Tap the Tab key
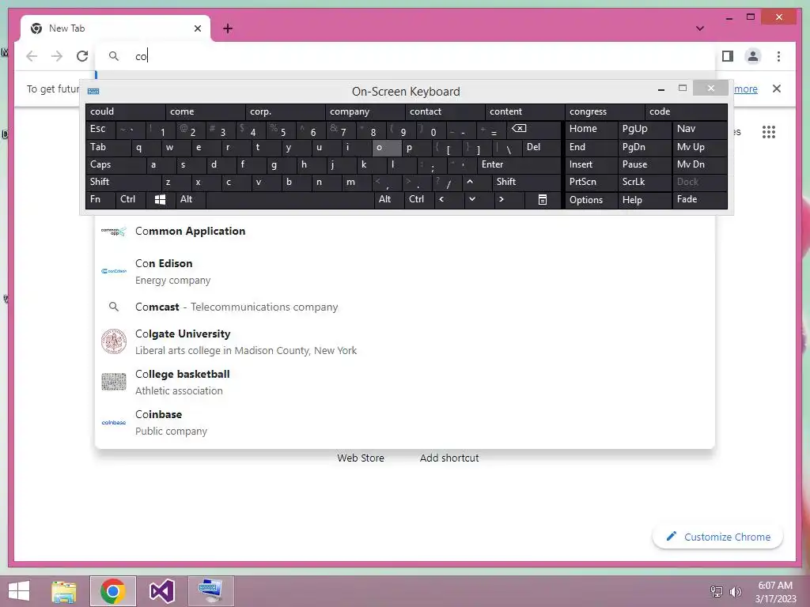 (108, 148)
